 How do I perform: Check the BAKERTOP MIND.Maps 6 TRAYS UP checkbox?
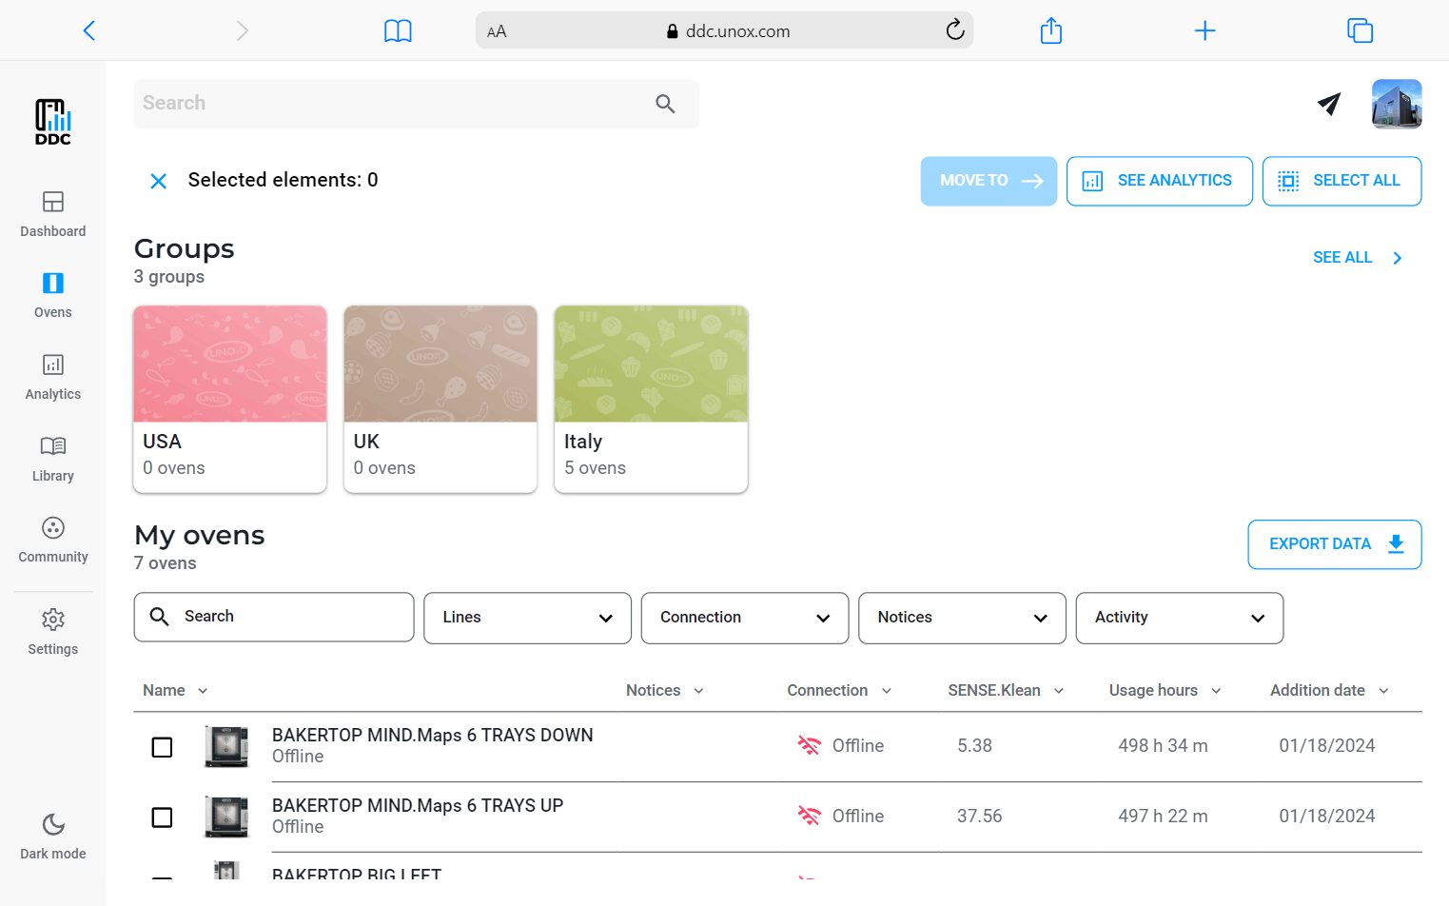click(x=163, y=817)
